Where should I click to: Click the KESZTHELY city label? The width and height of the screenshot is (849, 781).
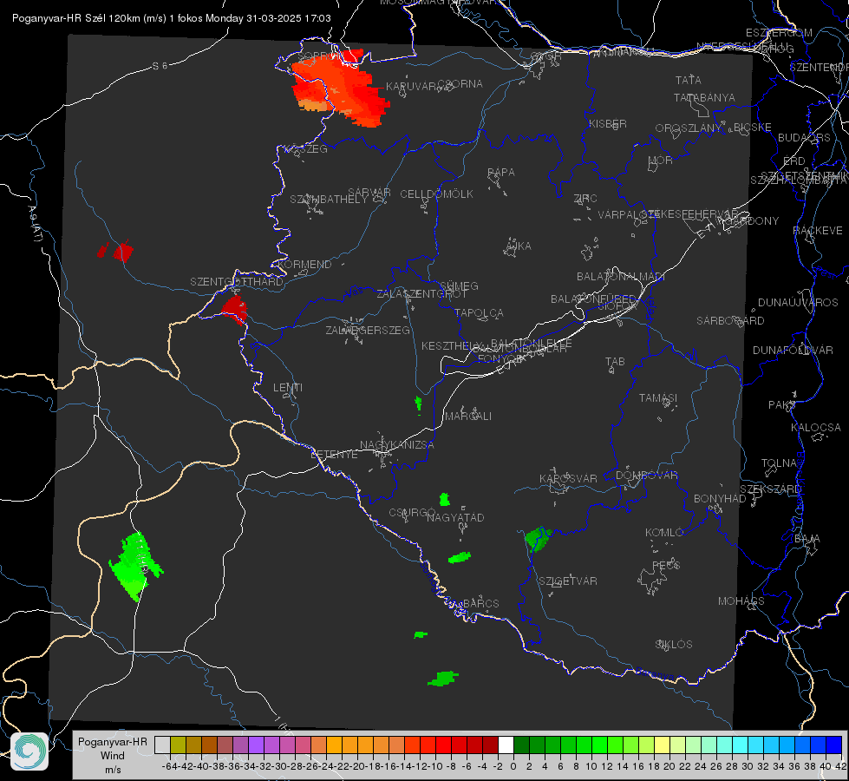(453, 345)
